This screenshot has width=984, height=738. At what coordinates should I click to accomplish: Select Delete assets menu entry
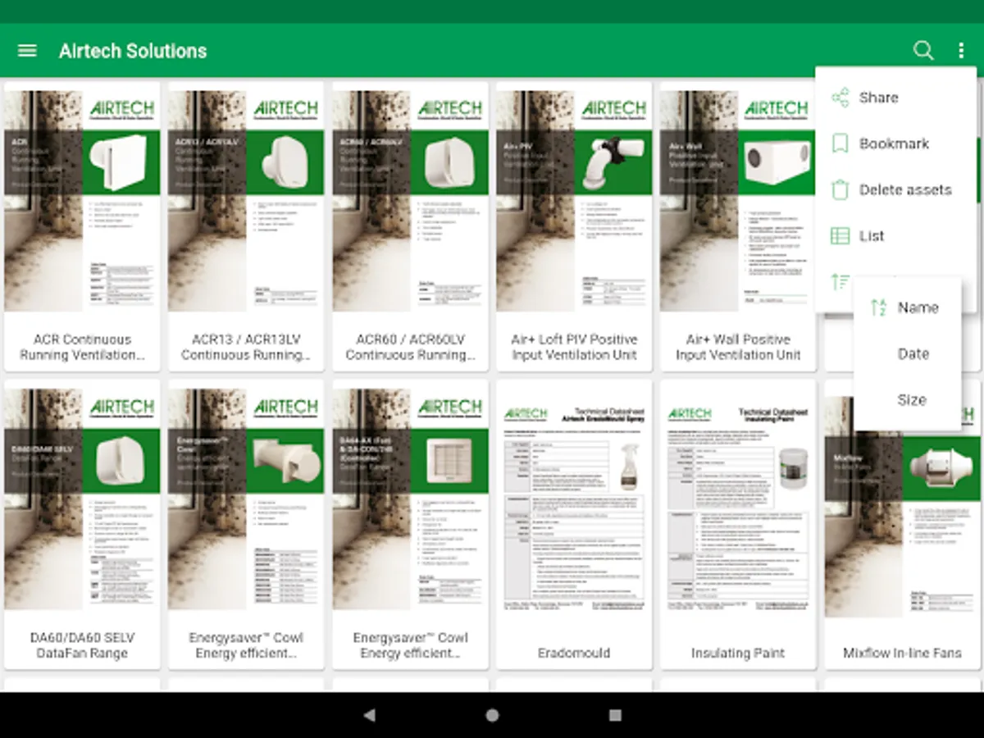pyautogui.click(x=895, y=189)
